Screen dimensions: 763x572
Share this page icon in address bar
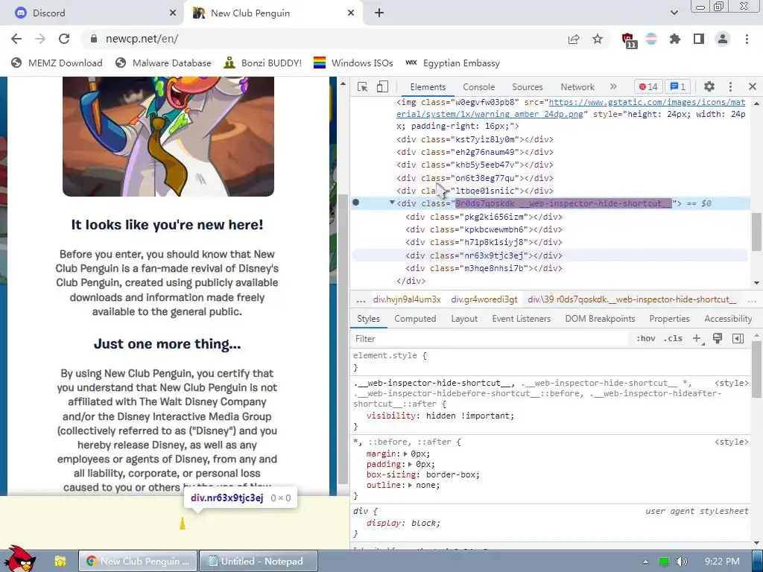(574, 39)
